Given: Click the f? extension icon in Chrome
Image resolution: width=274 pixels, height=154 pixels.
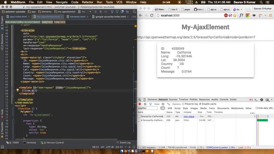Looking at the screenshot, I should 241,15.
